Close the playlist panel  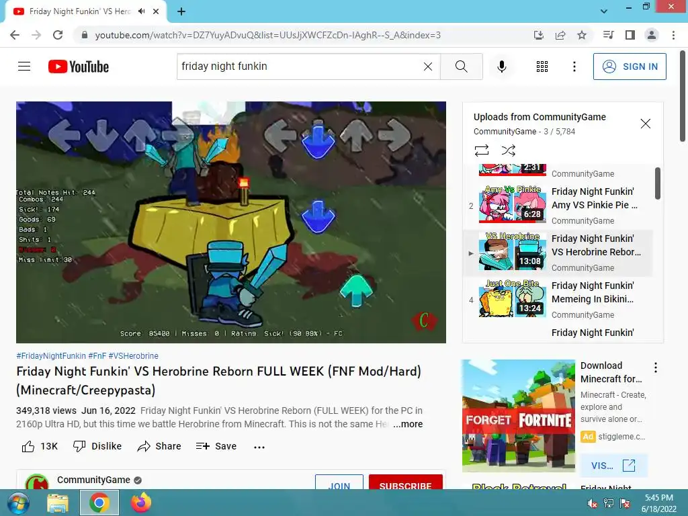pos(646,124)
